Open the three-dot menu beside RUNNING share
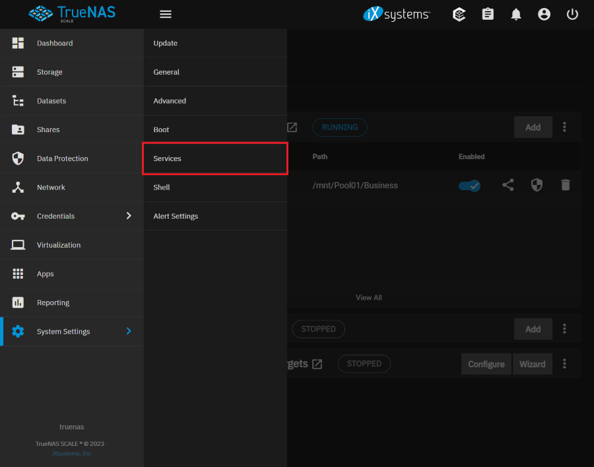The height and width of the screenshot is (467, 594). [x=564, y=127]
